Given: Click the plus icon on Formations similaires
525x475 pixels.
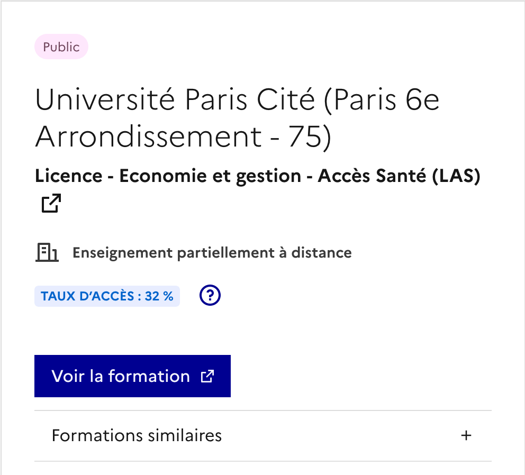Looking at the screenshot, I should 466,436.
